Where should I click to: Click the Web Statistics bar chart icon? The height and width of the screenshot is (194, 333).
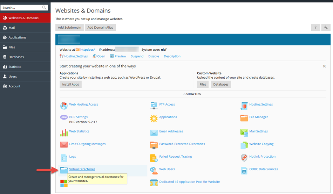click(64, 132)
